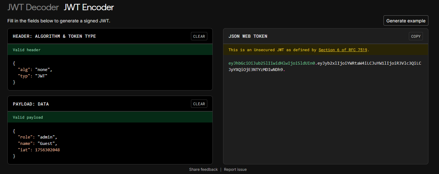Copy the generated JSON Web Token

pyautogui.click(x=416, y=36)
